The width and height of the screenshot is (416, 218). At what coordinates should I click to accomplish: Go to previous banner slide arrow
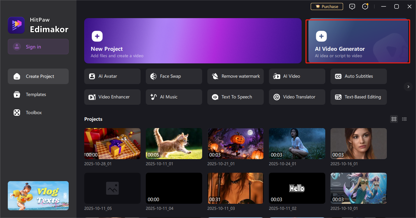tap(11, 196)
